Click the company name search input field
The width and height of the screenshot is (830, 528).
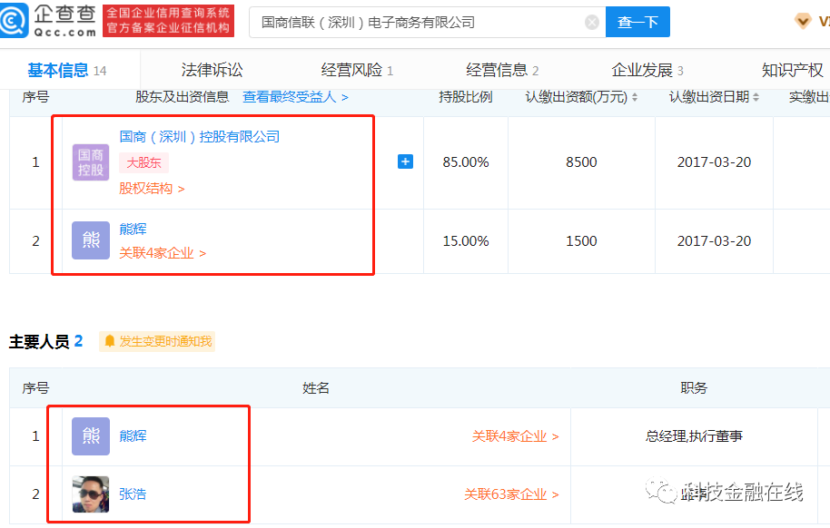pos(409,21)
